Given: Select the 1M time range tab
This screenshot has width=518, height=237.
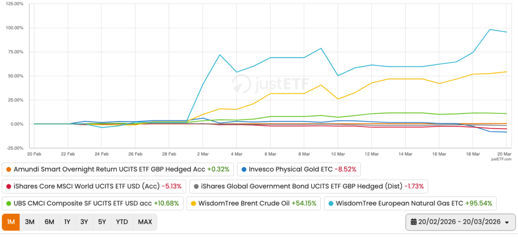Looking at the screenshot, I should tap(11, 222).
